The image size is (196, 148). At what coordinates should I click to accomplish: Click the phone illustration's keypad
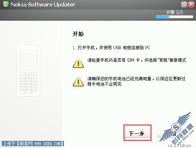click(x=28, y=83)
